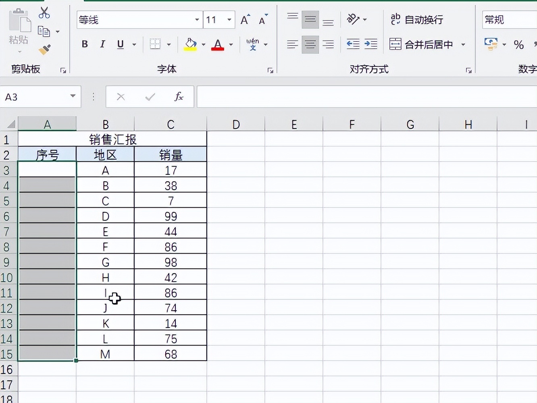The width and height of the screenshot is (537, 403).
Task: Cancel formula entry X icon
Action: (x=121, y=97)
